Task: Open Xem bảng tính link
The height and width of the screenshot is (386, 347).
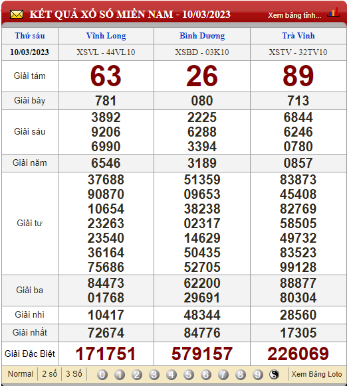Action: (x=294, y=15)
